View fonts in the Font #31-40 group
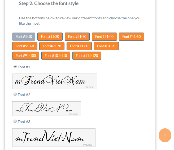Image resolution: width=174 pixels, height=150 pixels. pyautogui.click(x=104, y=37)
